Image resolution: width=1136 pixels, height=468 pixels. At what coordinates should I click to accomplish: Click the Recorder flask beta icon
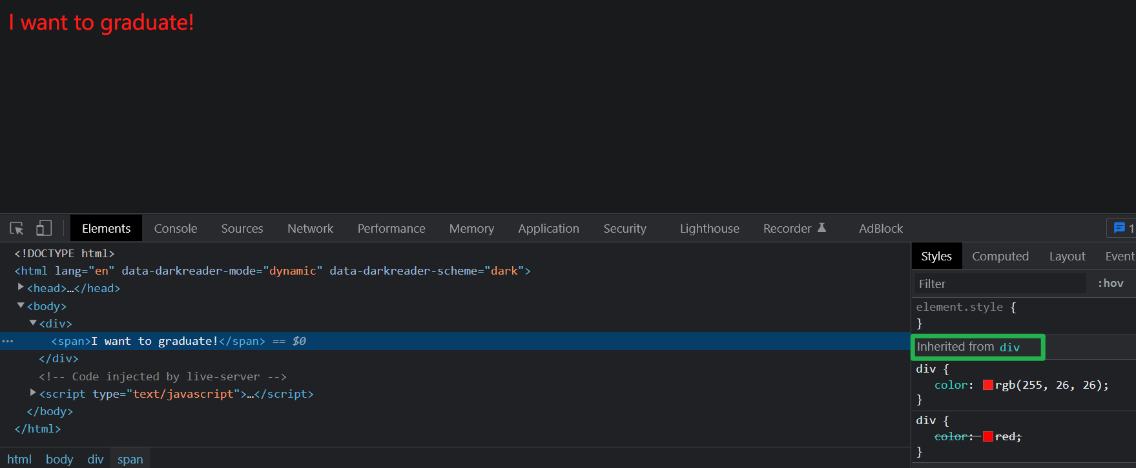[822, 228]
